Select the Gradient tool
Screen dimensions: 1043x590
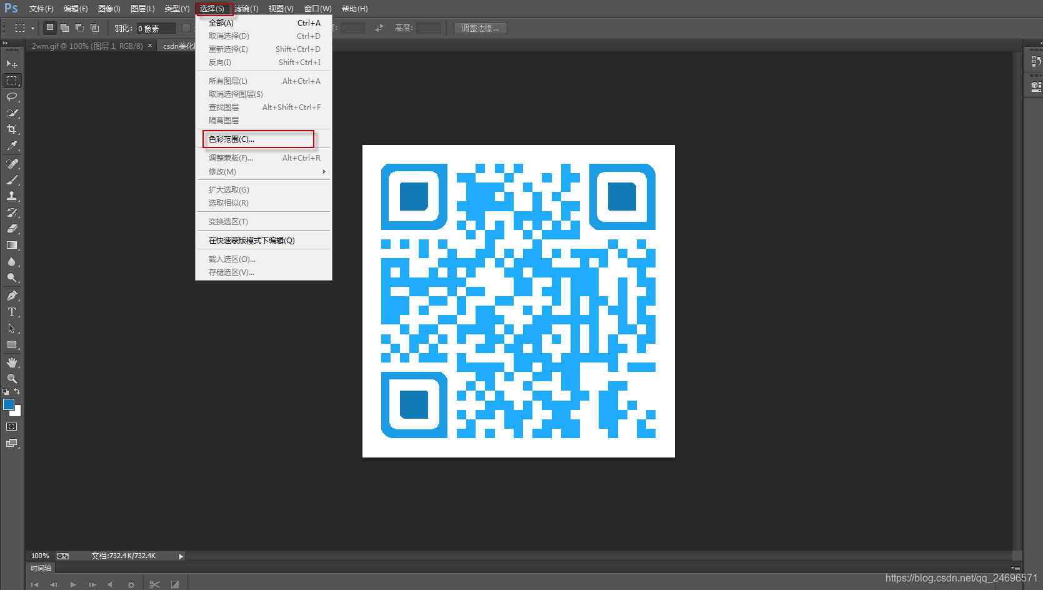pos(12,245)
